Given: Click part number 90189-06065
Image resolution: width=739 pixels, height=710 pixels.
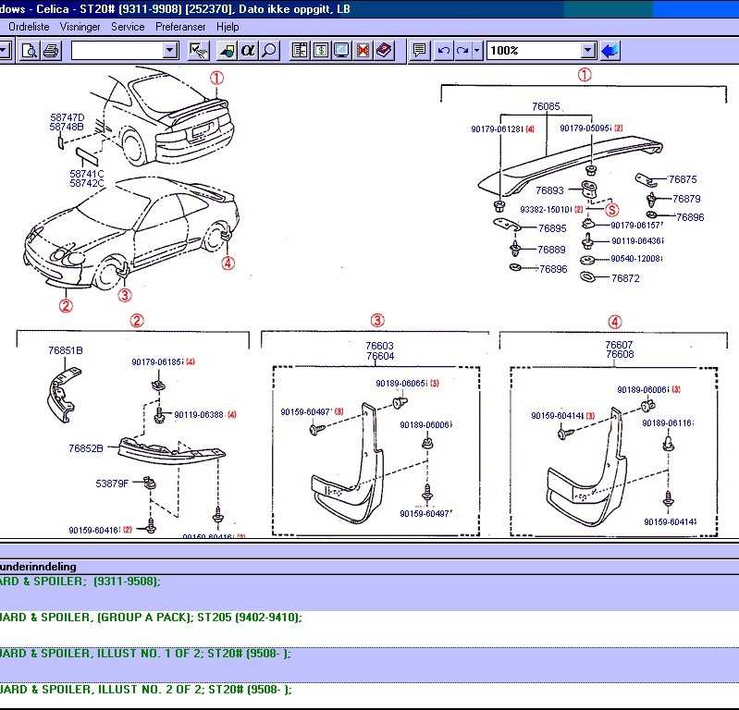Looking at the screenshot, I should point(401,384).
